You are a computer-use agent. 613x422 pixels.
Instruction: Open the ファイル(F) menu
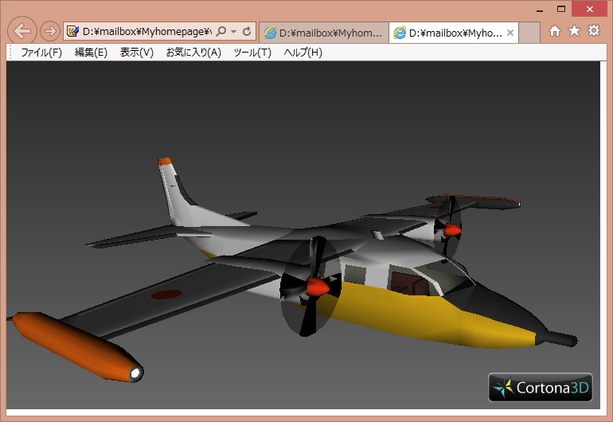pos(41,53)
